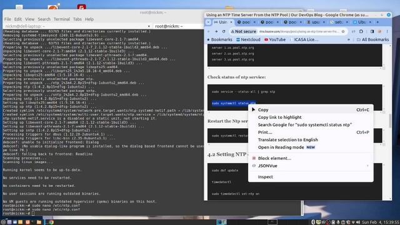Close the nickm@dell-laptop terminal tab
Image resolution: width=400 pixels, height=225 pixels.
pyautogui.click(x=149, y=26)
